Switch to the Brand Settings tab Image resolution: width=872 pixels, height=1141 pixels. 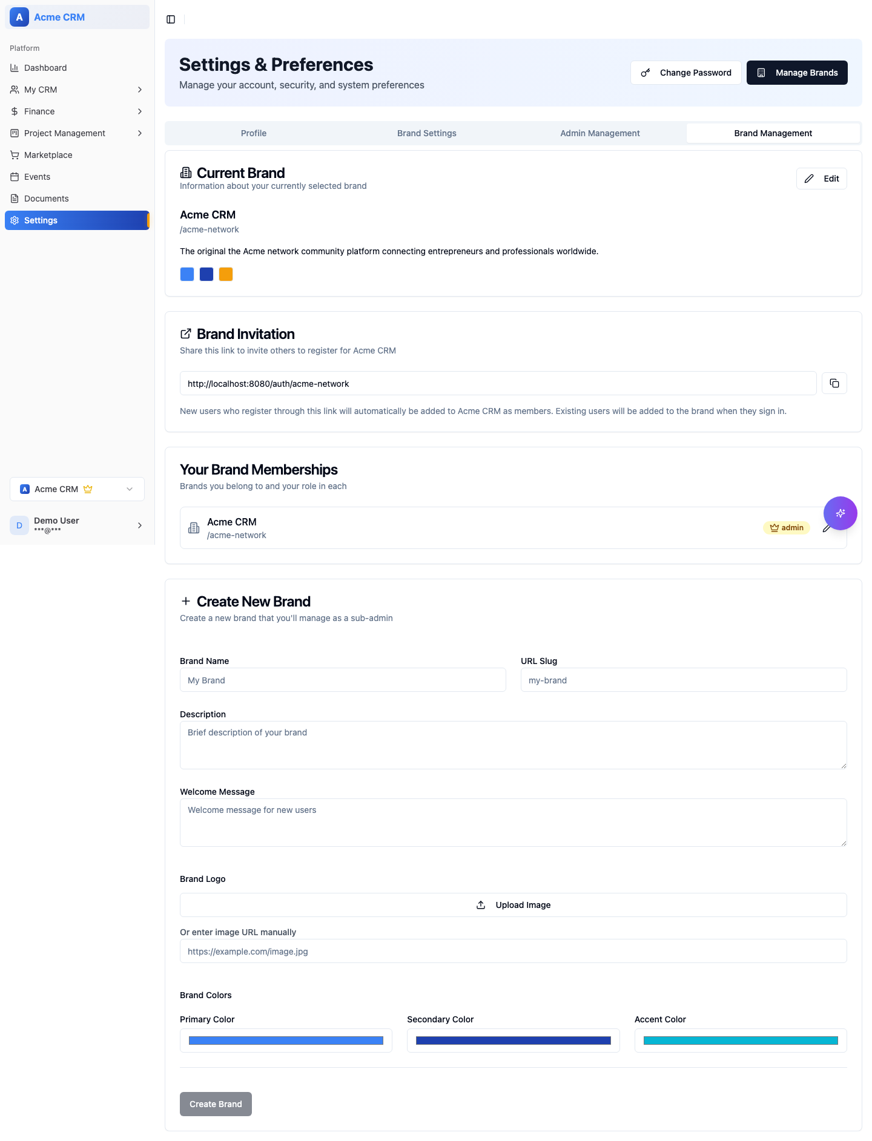427,133
